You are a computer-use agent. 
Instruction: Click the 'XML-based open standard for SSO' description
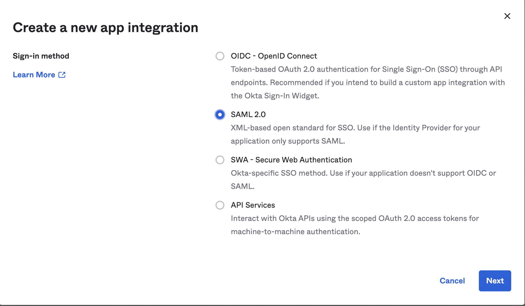coord(355,128)
